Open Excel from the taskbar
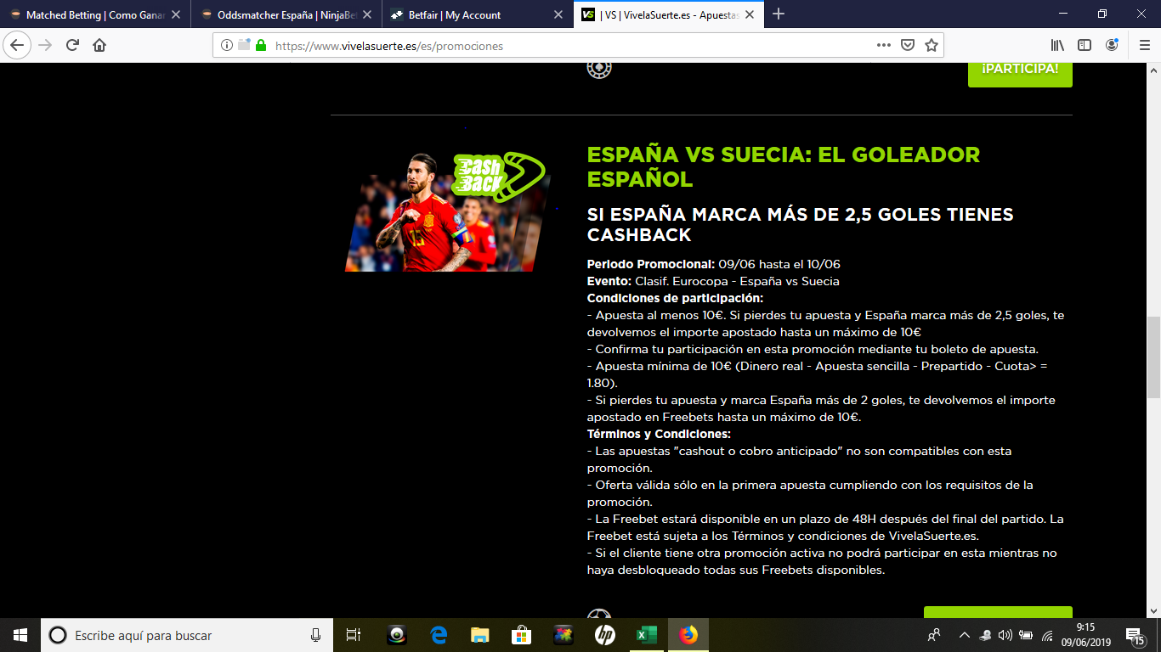Screen dimensions: 1161x652 [647, 635]
